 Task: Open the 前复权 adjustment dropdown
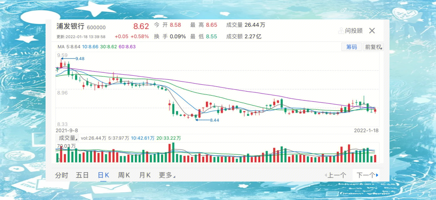tap(374, 47)
